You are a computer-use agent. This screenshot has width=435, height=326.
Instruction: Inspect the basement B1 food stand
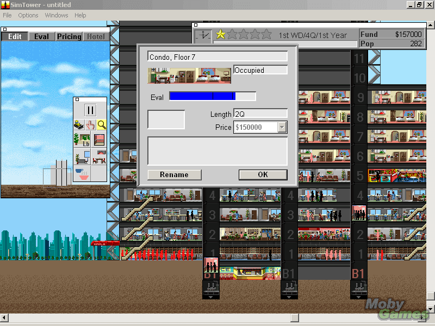pos(250,273)
